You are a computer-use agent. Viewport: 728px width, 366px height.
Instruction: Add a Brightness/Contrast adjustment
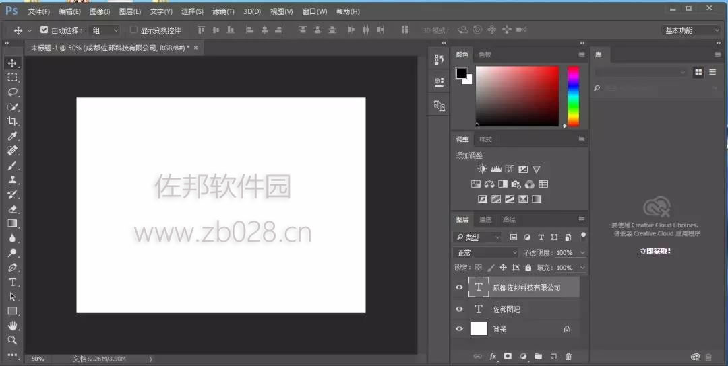[483, 169]
